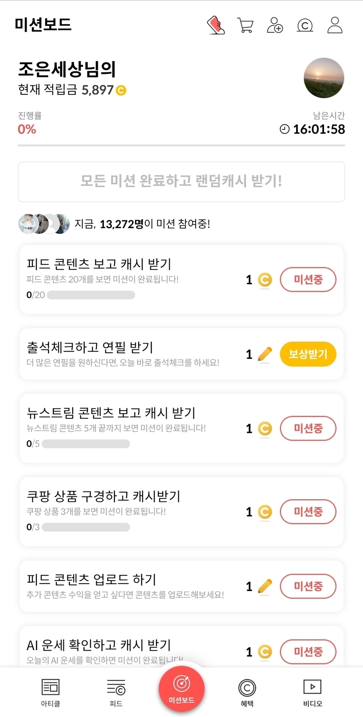This screenshot has height=717, width=363.
Task: Tap the invite friend icon
Action: click(275, 25)
